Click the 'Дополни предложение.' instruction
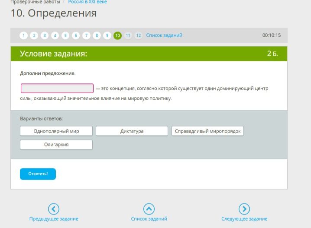This screenshot has width=311, height=228. click(48, 73)
